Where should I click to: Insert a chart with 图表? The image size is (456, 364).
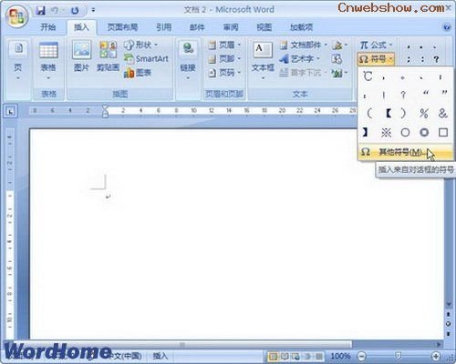tap(138, 73)
